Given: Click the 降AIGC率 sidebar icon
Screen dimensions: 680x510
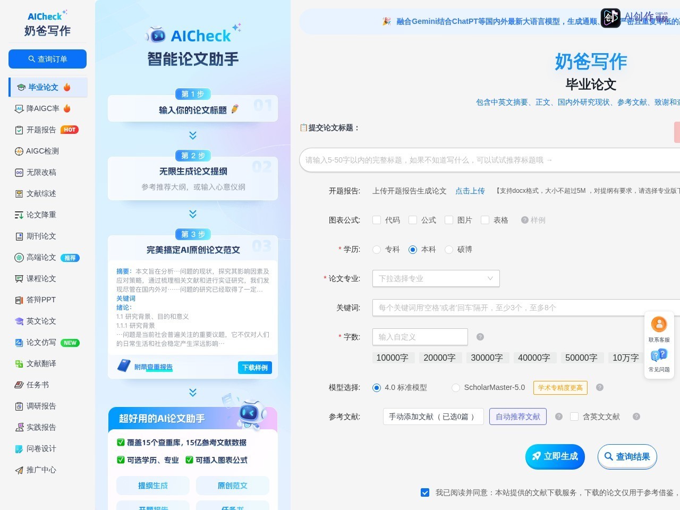Looking at the screenshot, I should pos(19,109).
